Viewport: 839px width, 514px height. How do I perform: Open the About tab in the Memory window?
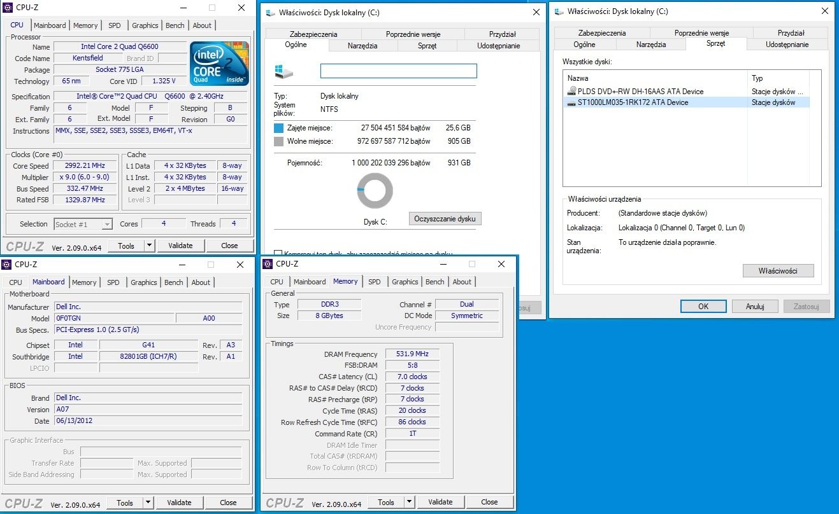point(462,282)
